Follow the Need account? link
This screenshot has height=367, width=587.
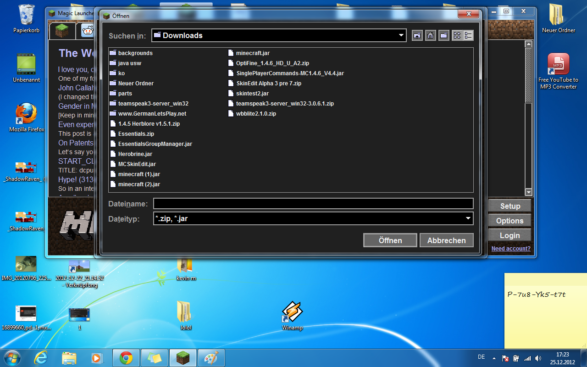point(510,249)
